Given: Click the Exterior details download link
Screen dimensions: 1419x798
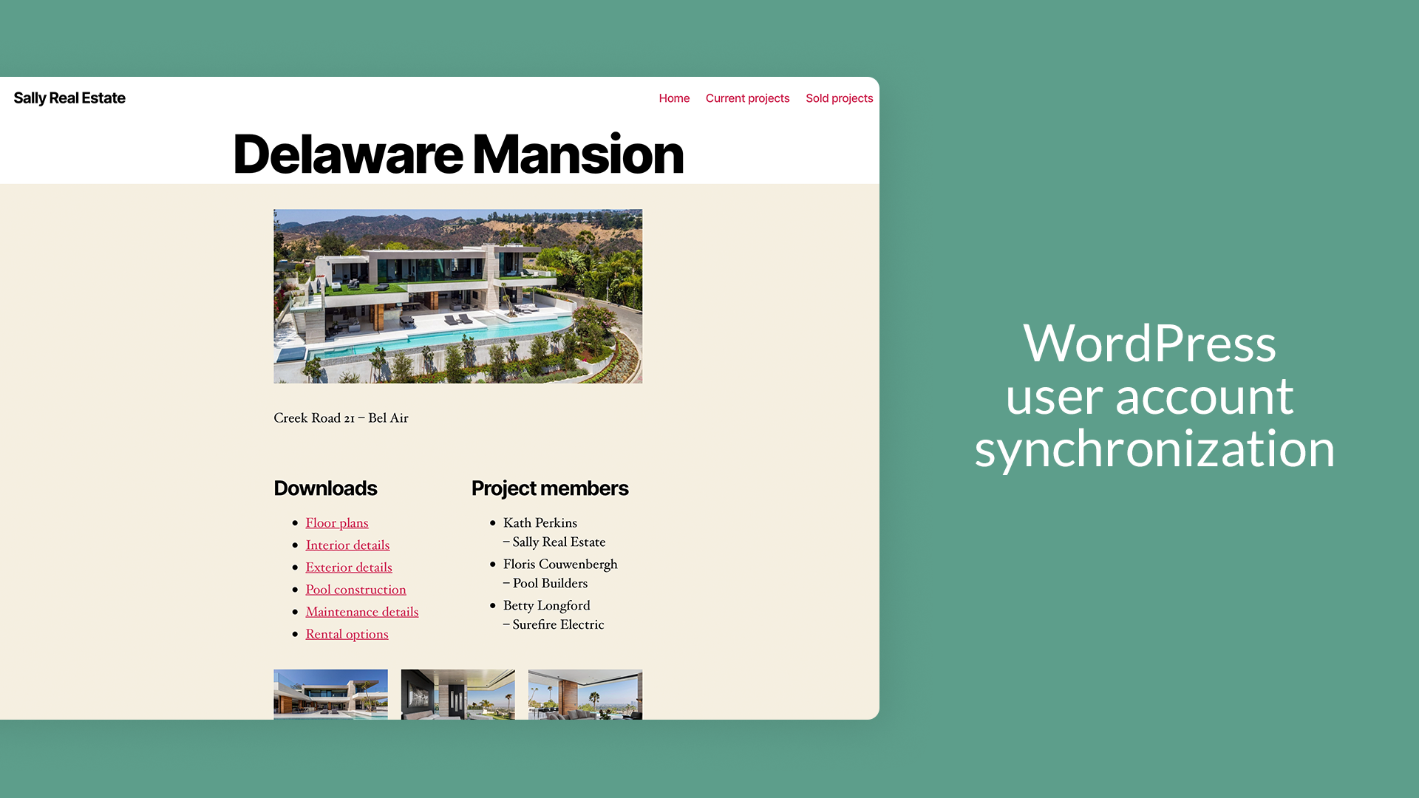Looking at the screenshot, I should pyautogui.click(x=349, y=566).
